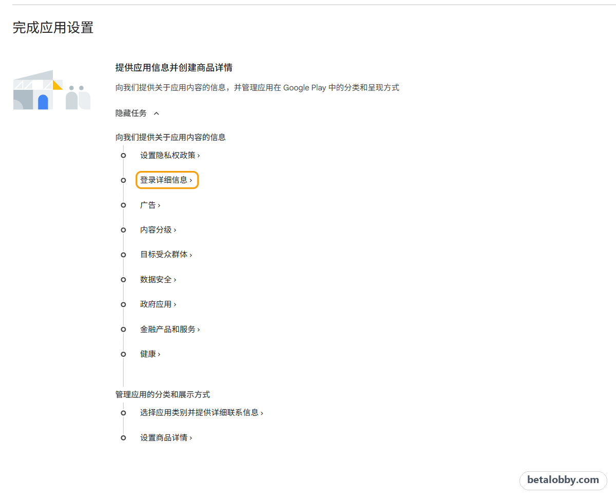Open the 金融产品和服务 task link

[170, 330]
